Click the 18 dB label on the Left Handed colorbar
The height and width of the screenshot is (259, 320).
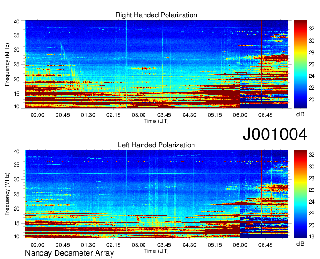[312, 236]
